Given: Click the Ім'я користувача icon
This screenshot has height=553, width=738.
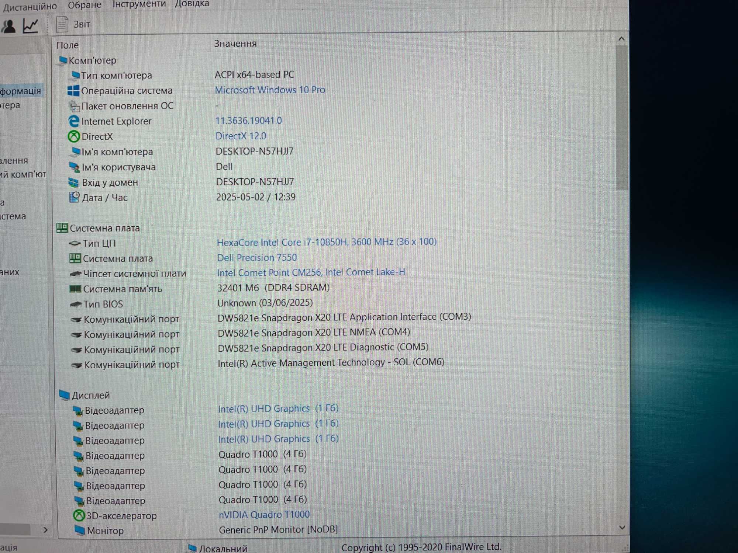Looking at the screenshot, I should pyautogui.click(x=75, y=167).
